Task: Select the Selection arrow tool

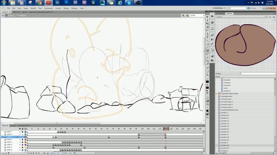Action: pos(207,17)
